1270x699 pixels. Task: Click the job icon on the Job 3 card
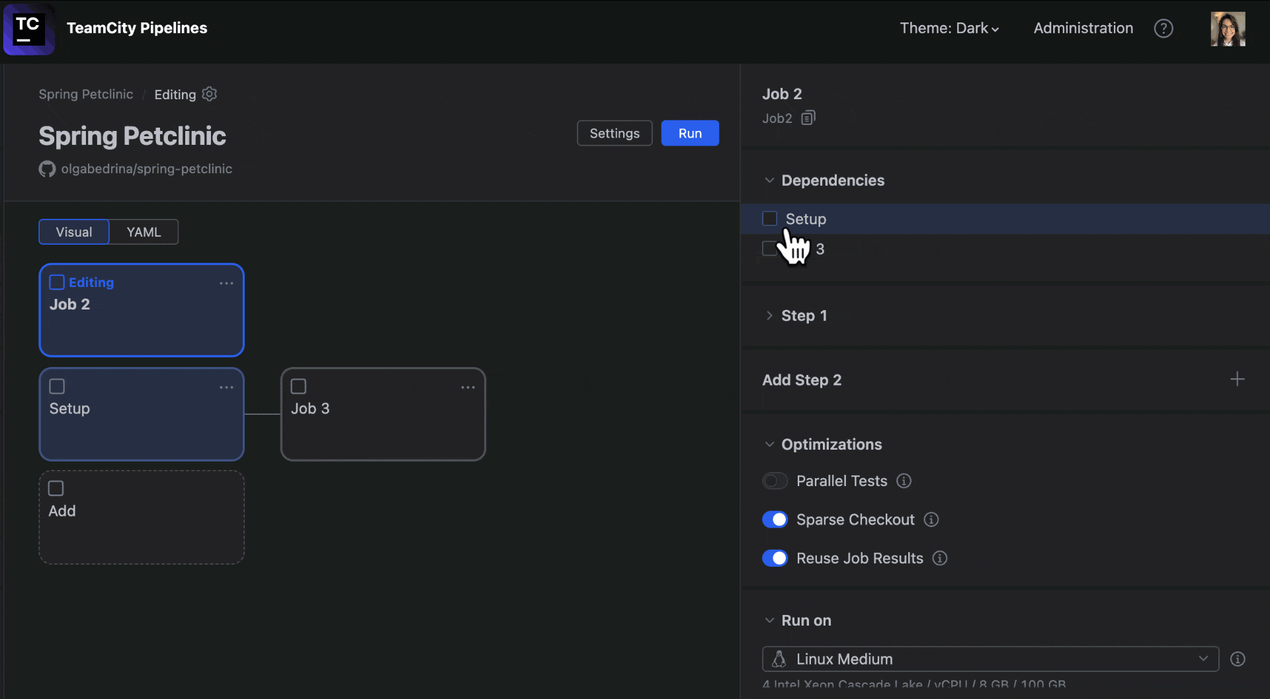coord(298,386)
